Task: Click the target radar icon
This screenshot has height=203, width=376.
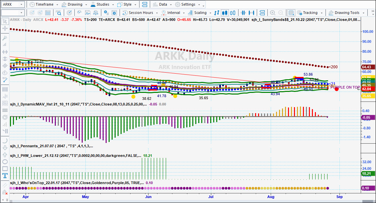Action: [x=69, y=13]
